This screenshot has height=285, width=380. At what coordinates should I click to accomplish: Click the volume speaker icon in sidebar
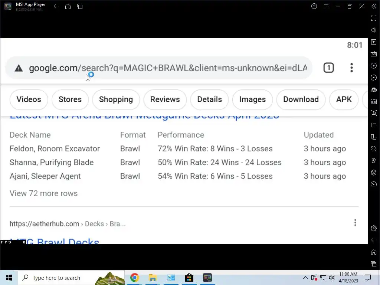click(x=374, y=30)
